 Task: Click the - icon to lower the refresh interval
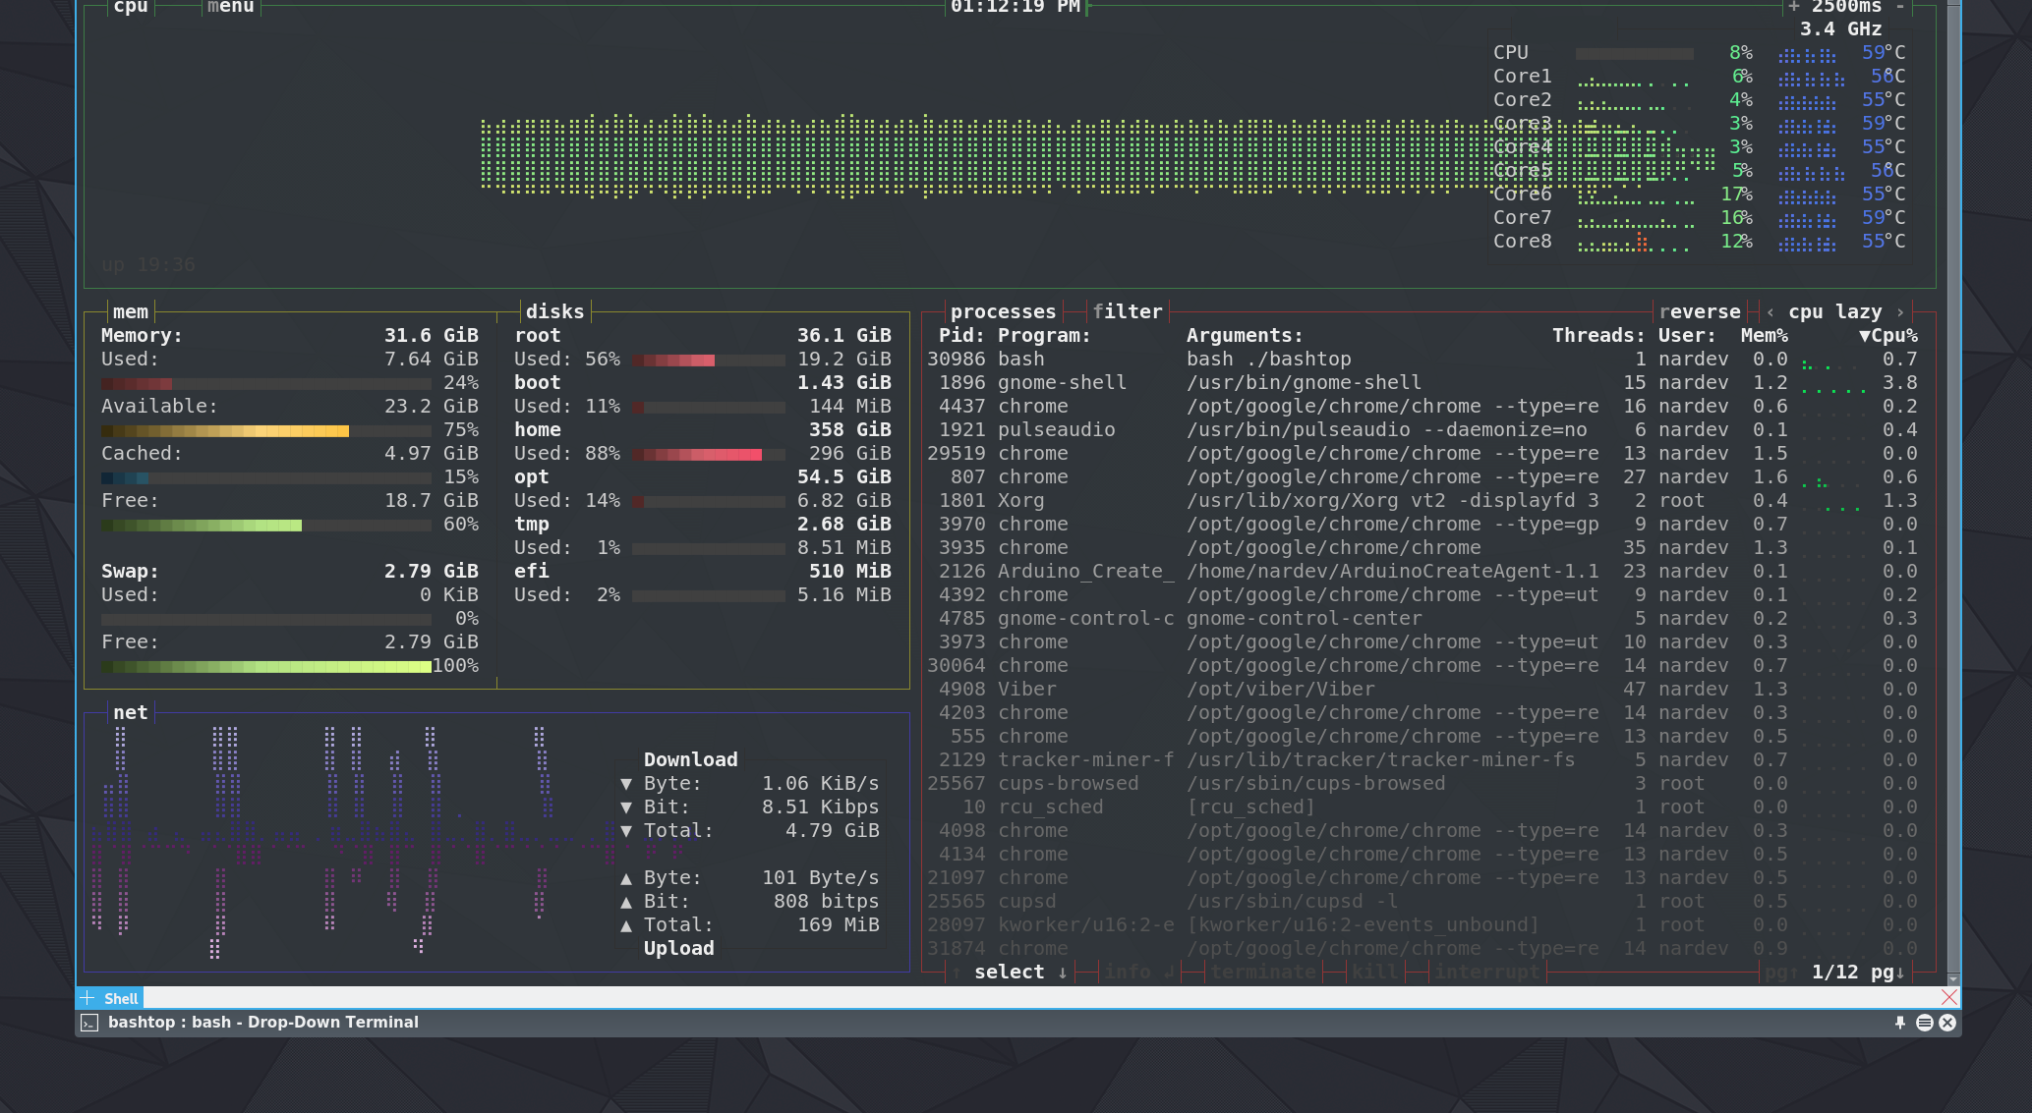[x=1901, y=8]
